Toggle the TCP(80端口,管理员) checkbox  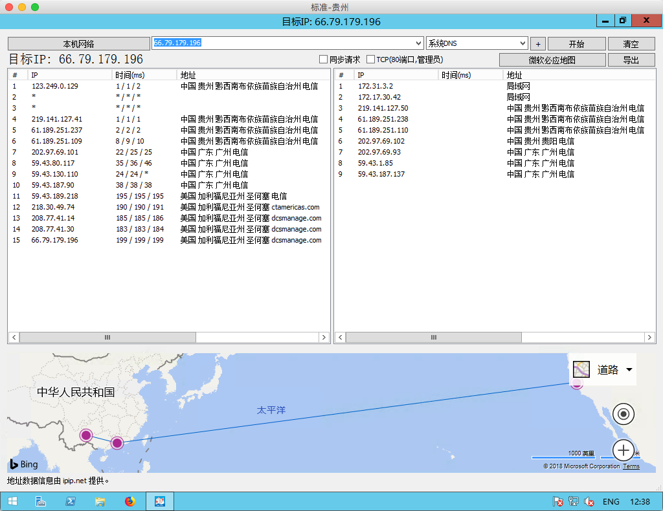370,60
